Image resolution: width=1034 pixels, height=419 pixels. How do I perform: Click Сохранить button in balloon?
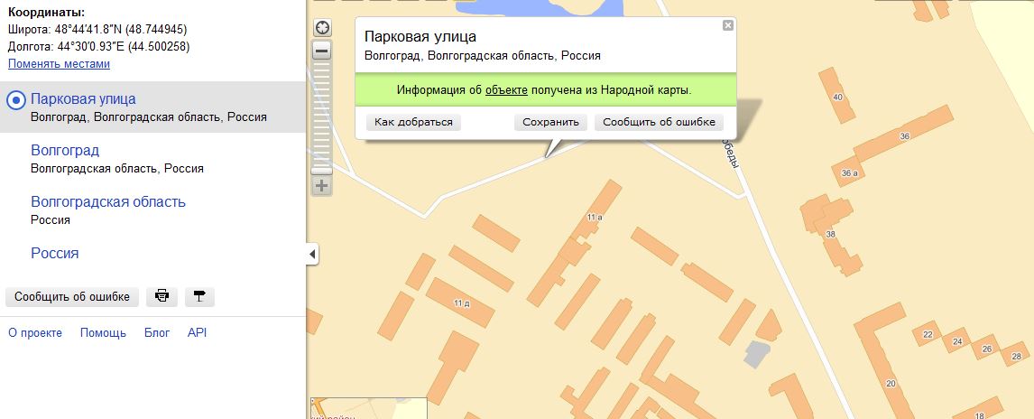551,122
